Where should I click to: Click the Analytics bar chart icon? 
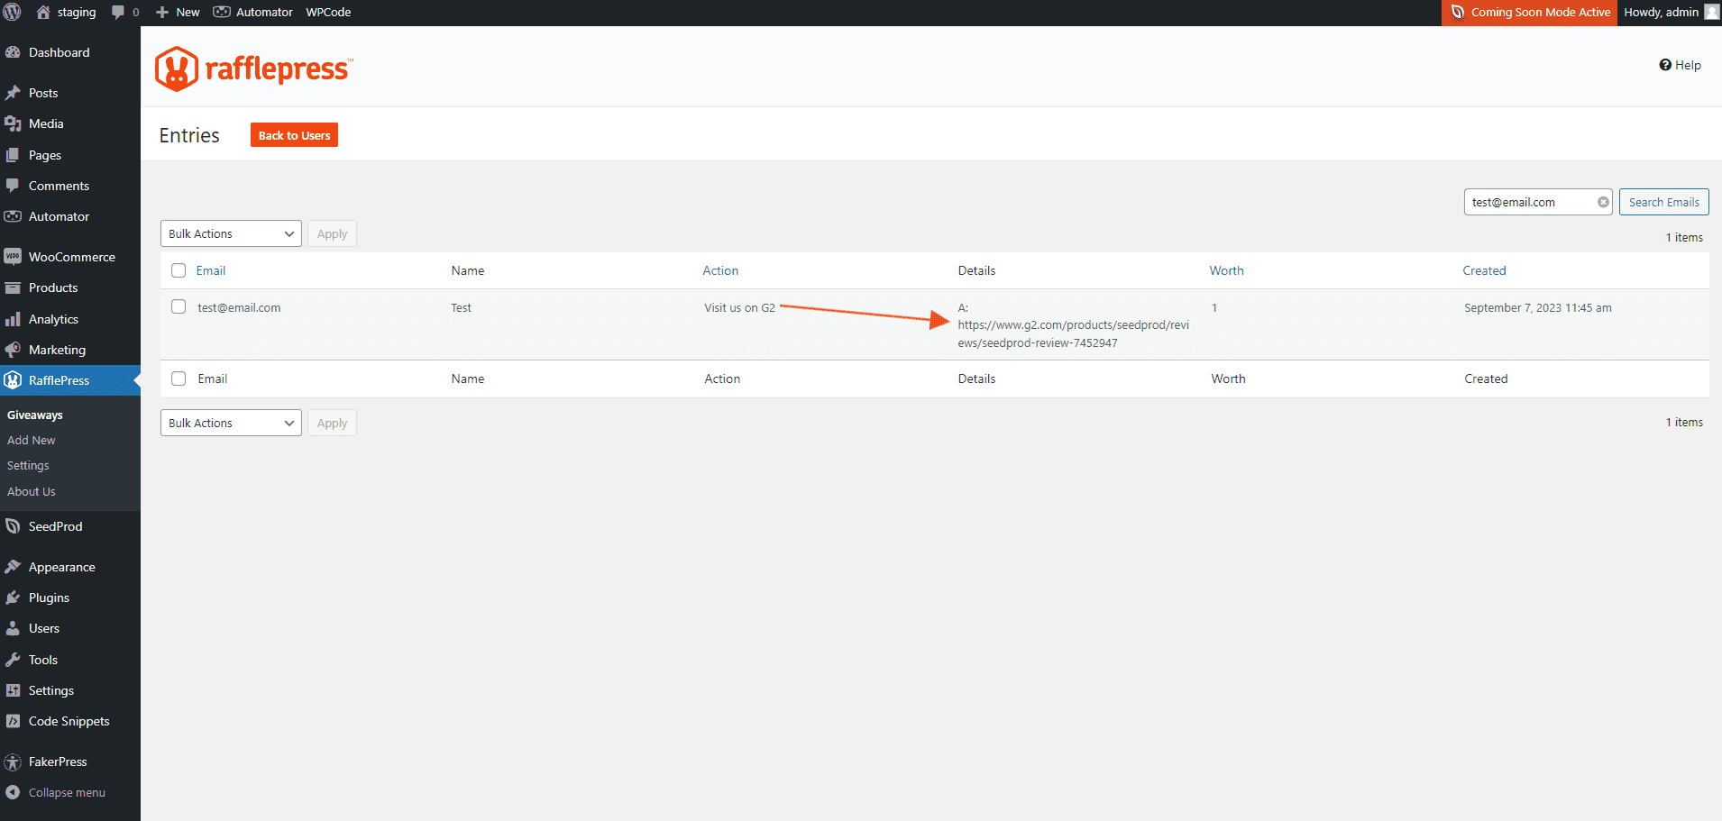13,319
